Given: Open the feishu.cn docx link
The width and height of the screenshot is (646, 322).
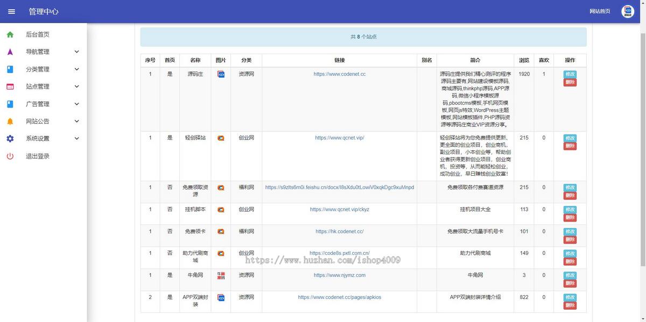Looking at the screenshot, I should pos(340,188).
